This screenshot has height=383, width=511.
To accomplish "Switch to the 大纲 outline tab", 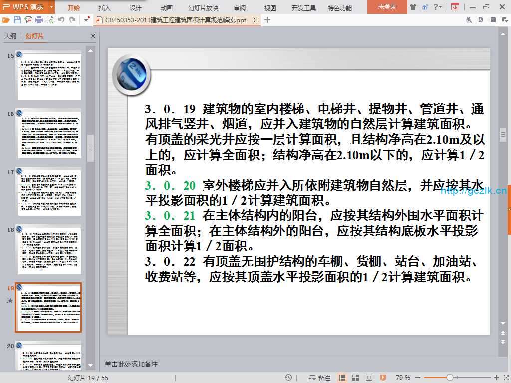I will click(x=10, y=36).
